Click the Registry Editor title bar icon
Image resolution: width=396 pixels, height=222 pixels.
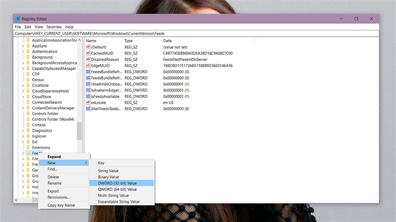(x=18, y=19)
